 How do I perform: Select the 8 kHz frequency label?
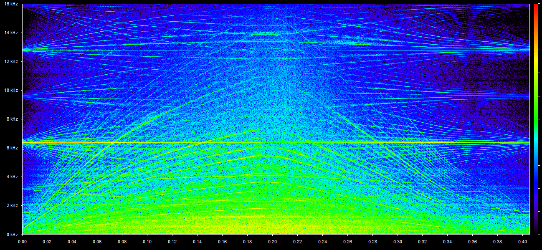click(x=12, y=119)
